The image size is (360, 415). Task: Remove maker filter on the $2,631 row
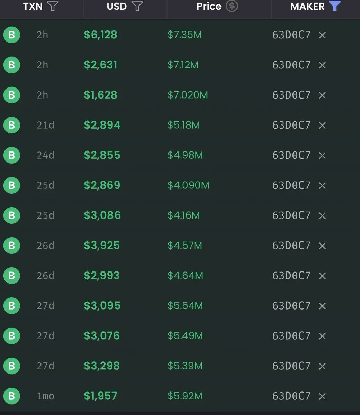point(322,65)
